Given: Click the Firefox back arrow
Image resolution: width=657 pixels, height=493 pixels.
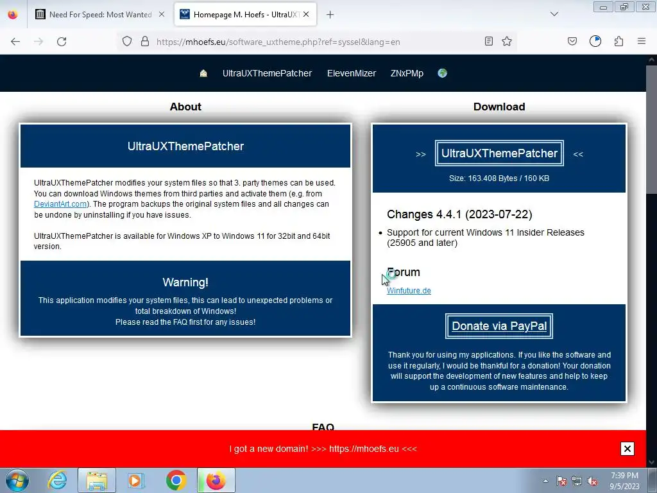Looking at the screenshot, I should pyautogui.click(x=15, y=42).
